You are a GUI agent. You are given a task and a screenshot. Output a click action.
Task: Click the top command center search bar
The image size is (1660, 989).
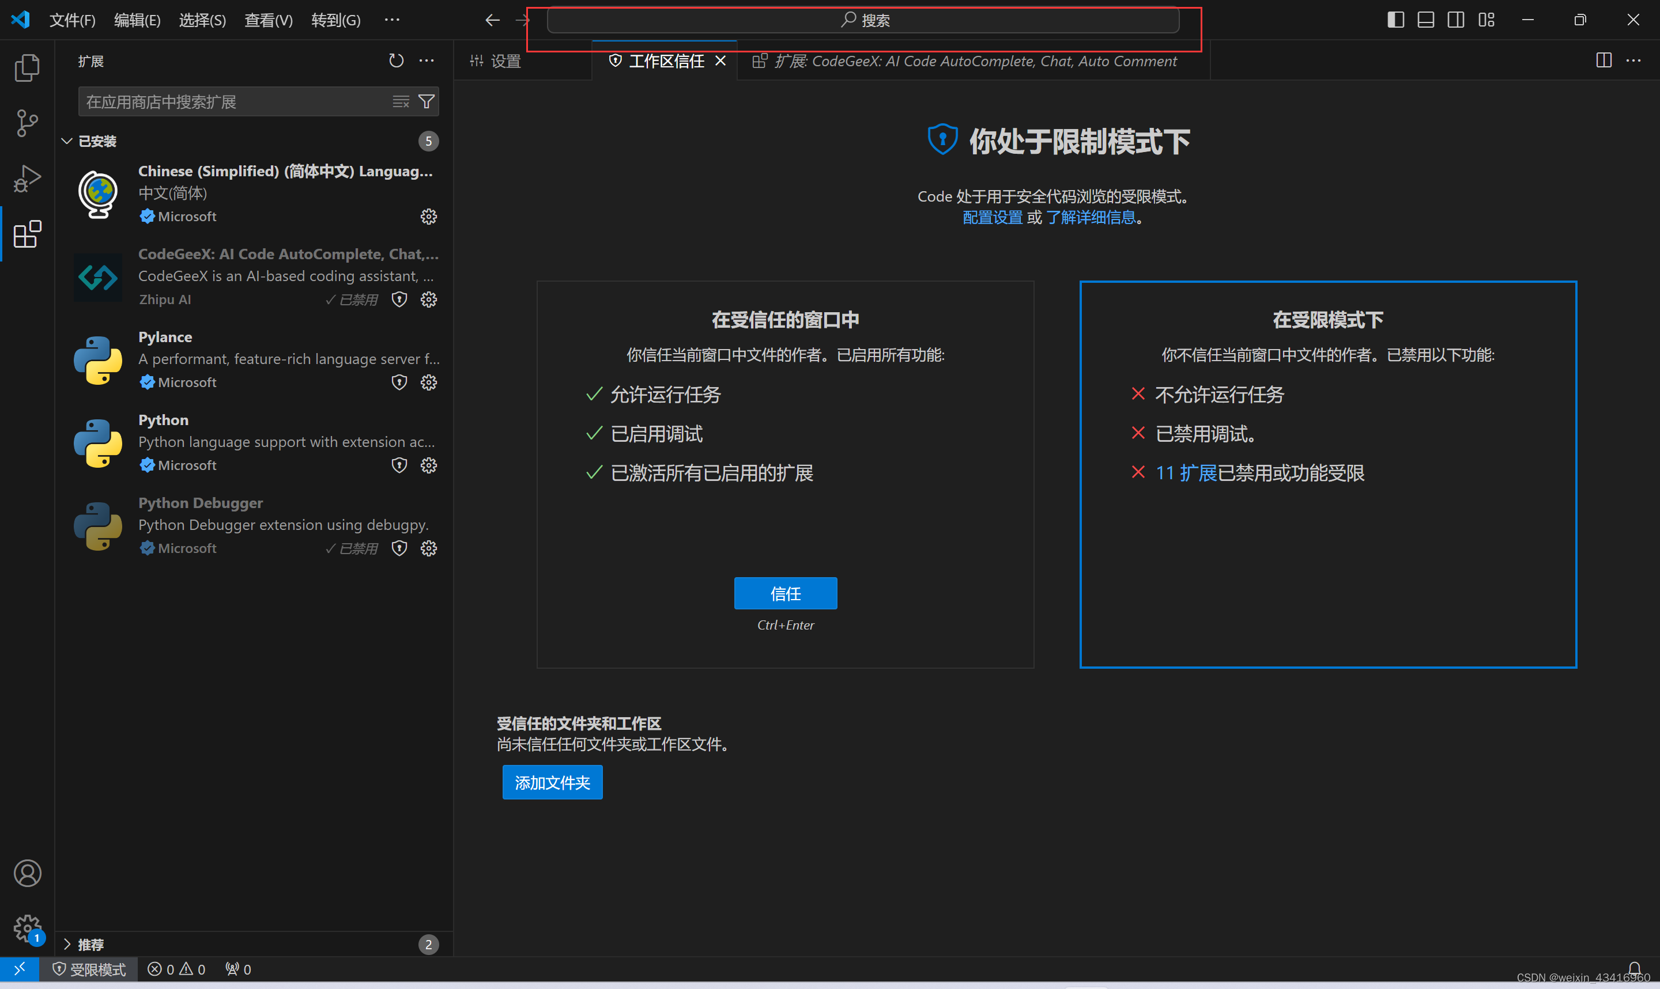(863, 20)
